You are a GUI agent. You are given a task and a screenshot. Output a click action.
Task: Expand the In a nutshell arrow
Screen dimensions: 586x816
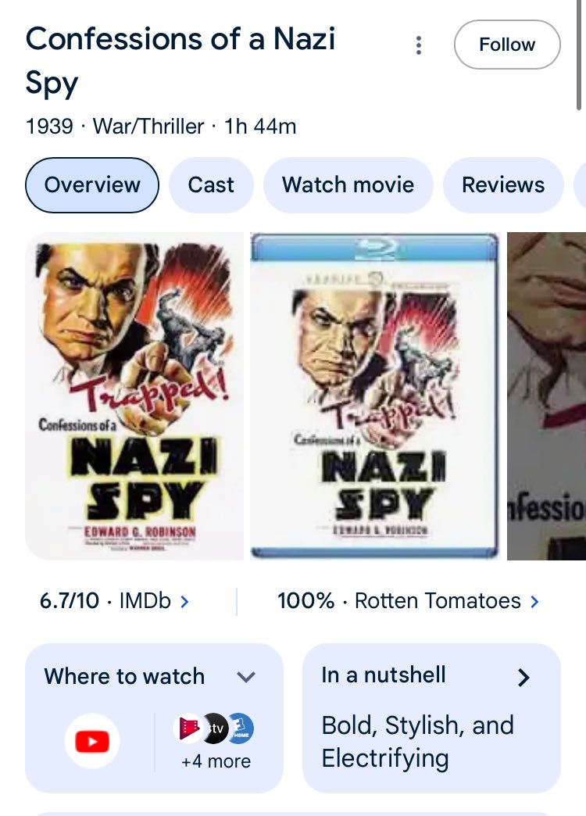click(524, 677)
